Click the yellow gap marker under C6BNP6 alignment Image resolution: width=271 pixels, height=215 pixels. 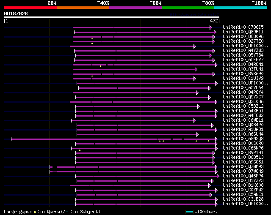click(80, 150)
